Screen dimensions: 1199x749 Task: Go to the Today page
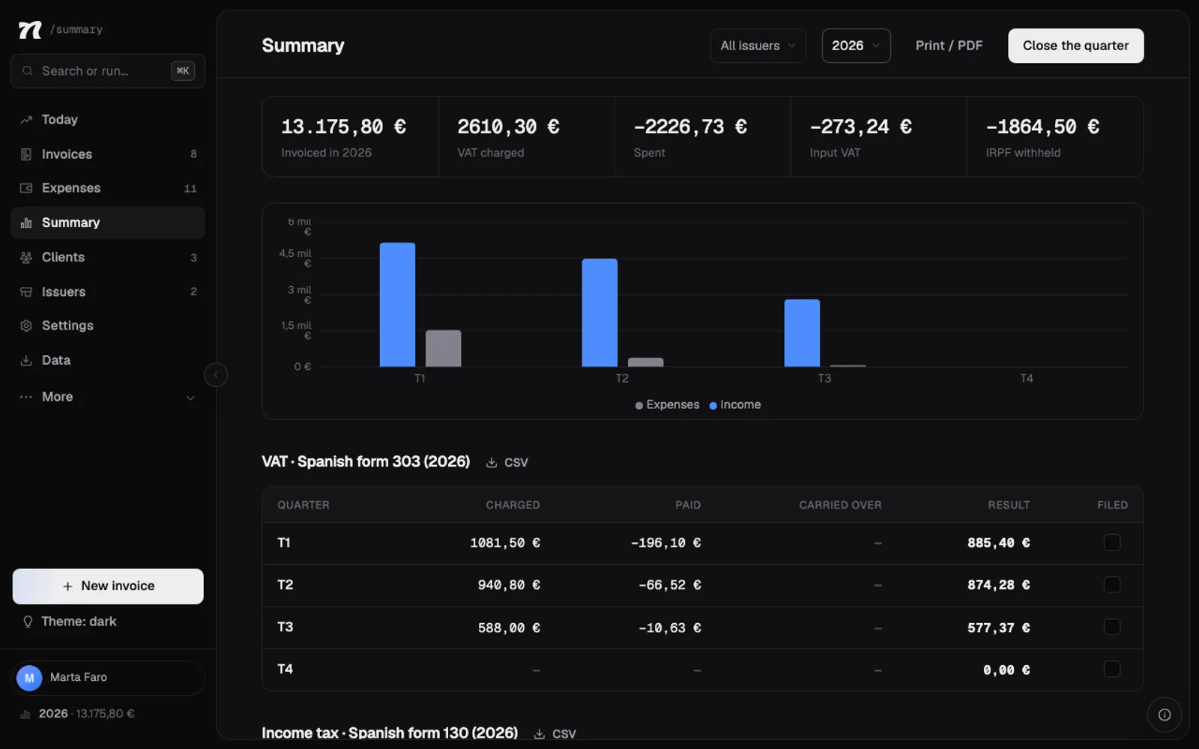point(108,120)
